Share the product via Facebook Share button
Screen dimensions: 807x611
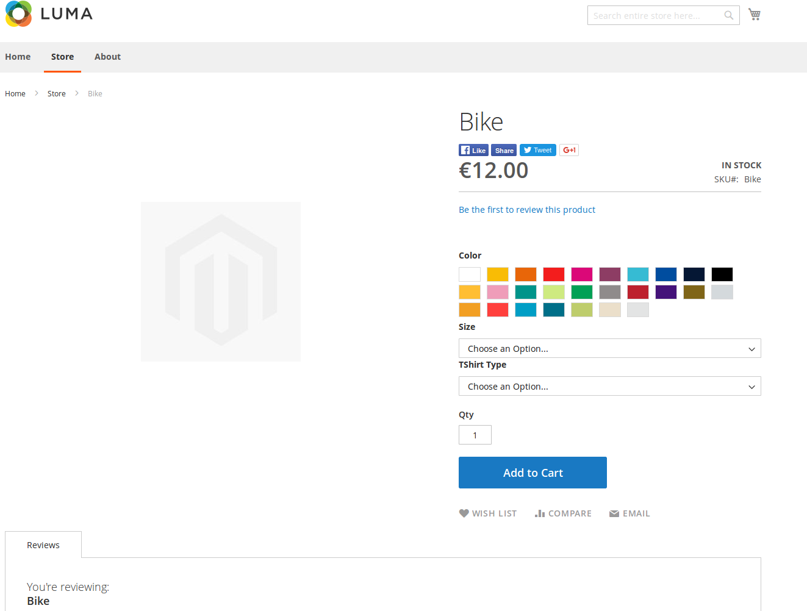click(x=503, y=149)
